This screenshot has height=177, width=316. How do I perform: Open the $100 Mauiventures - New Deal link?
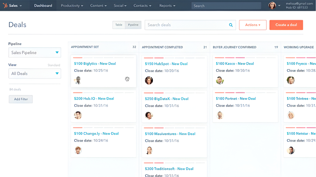click(170, 134)
